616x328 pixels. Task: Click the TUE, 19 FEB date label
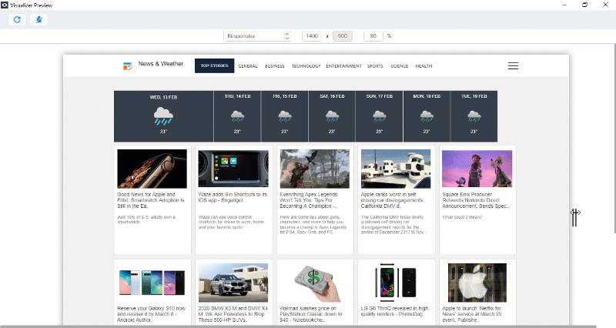coord(474,96)
